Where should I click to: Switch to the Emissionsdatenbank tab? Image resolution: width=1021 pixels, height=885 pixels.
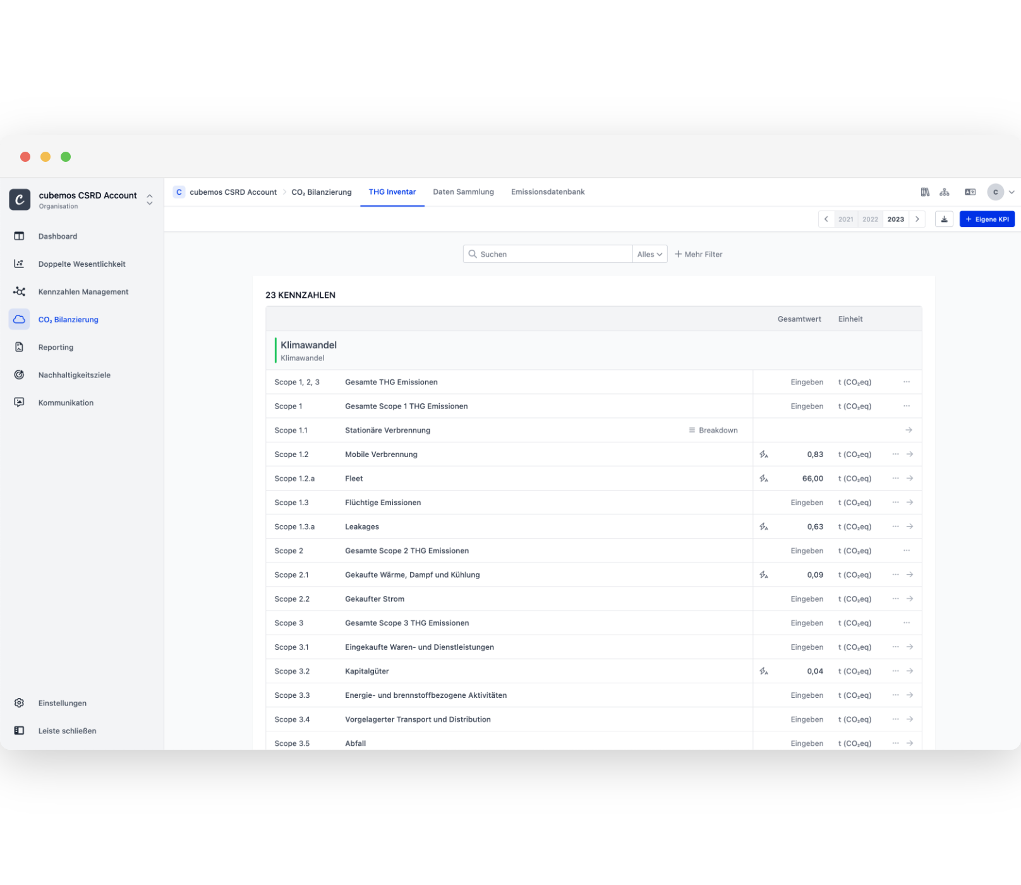click(x=548, y=192)
